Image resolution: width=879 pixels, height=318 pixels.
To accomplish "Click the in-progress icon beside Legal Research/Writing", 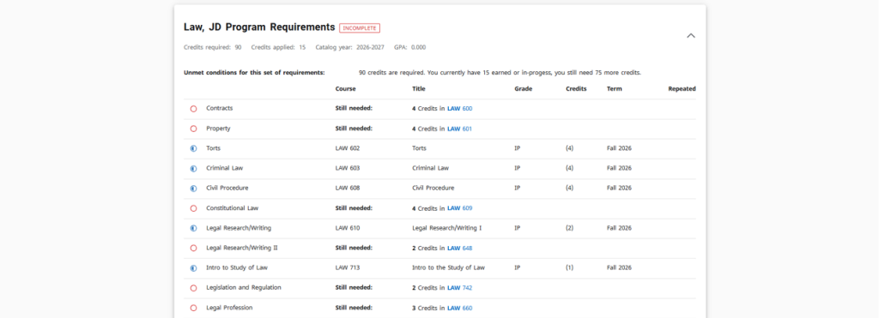I will click(x=193, y=228).
